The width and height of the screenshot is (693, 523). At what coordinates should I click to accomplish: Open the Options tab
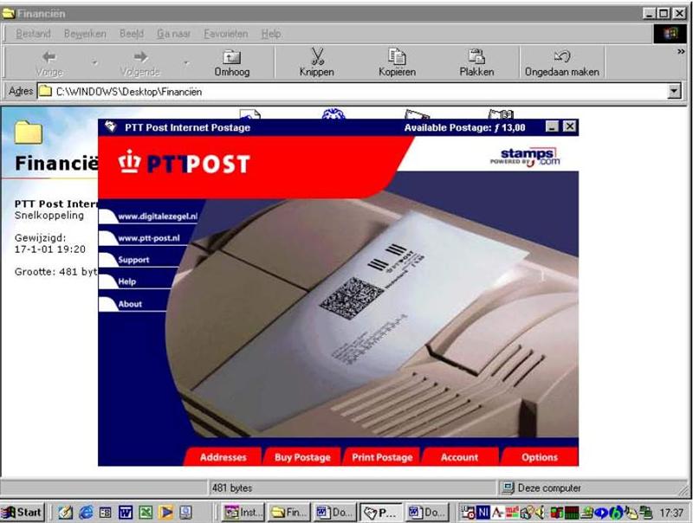coord(540,457)
